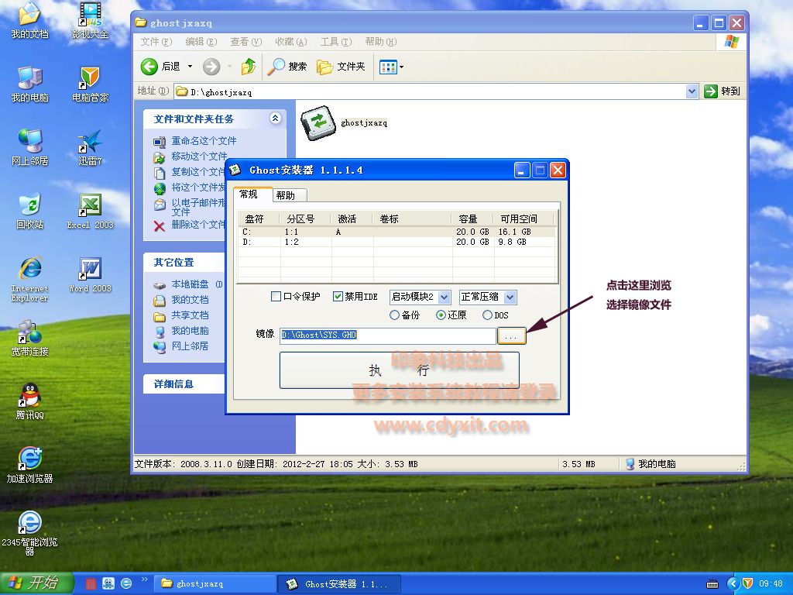Click the IE quick launch icon in taskbar
The image size is (793, 595).
tap(126, 583)
